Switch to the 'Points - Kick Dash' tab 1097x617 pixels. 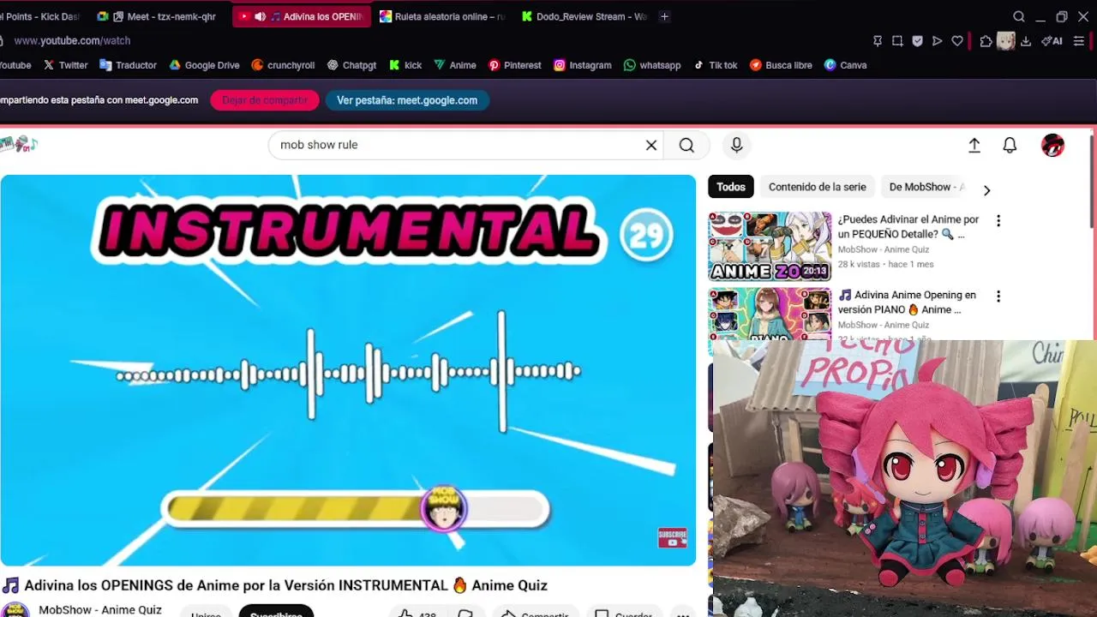(x=41, y=16)
